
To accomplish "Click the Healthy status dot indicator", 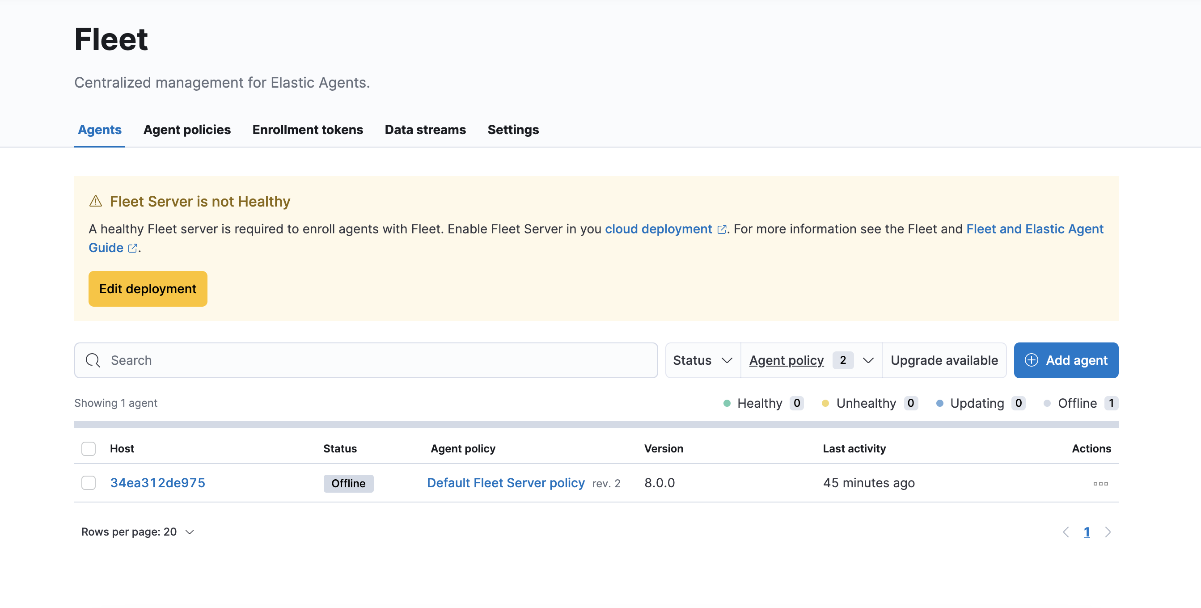I will click(x=727, y=403).
